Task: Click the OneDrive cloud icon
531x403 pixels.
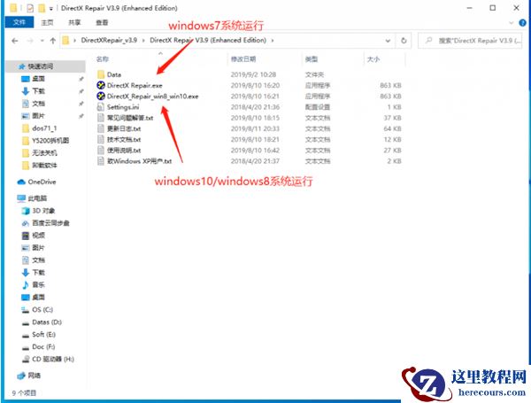Action: pyautogui.click(x=21, y=182)
